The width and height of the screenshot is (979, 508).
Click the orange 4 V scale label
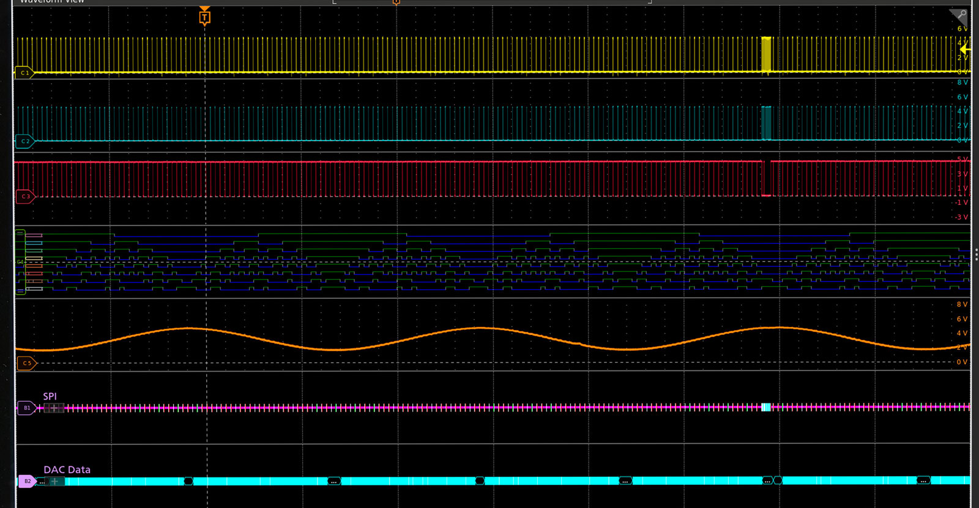(962, 333)
